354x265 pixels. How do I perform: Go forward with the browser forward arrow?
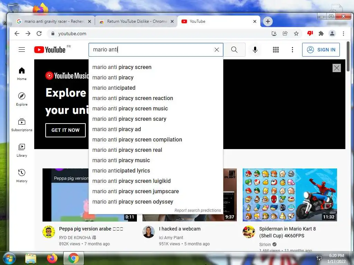(28, 33)
